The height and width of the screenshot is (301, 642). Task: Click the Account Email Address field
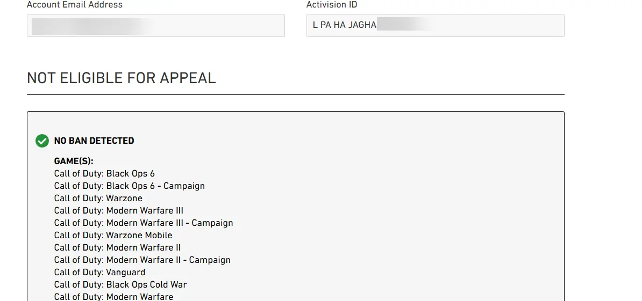(x=155, y=26)
